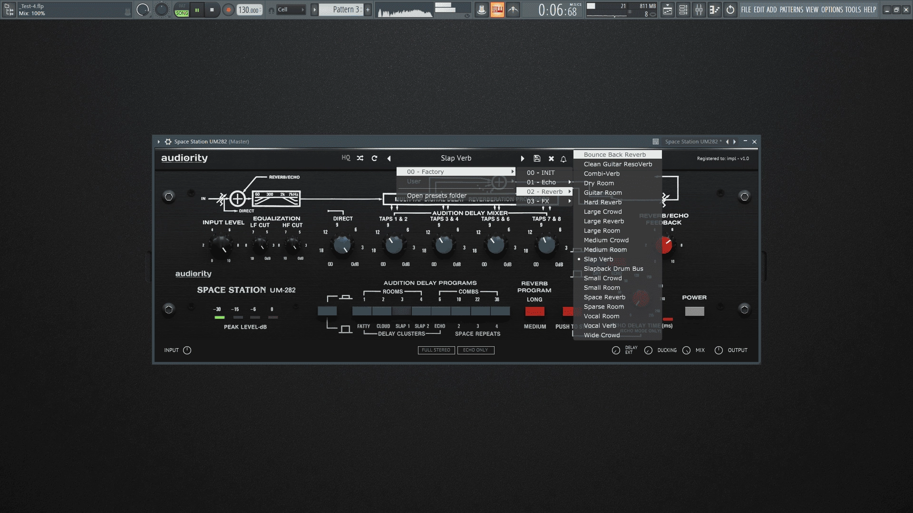The width and height of the screenshot is (913, 513).
Task: Open the PATTERNS menu
Action: tap(791, 9)
